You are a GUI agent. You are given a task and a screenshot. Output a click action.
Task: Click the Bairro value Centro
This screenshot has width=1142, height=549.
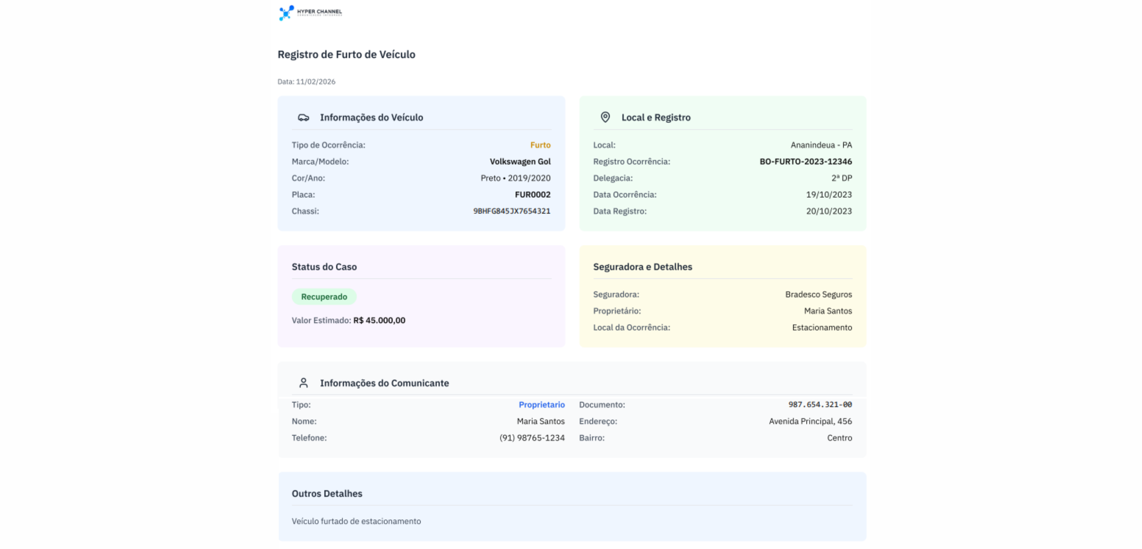click(x=839, y=438)
